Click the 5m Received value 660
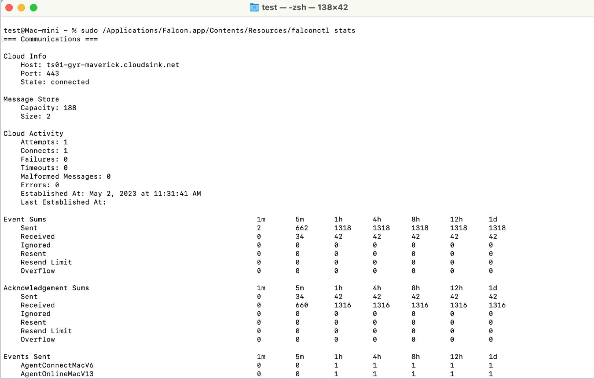This screenshot has width=594, height=379. tap(302, 305)
